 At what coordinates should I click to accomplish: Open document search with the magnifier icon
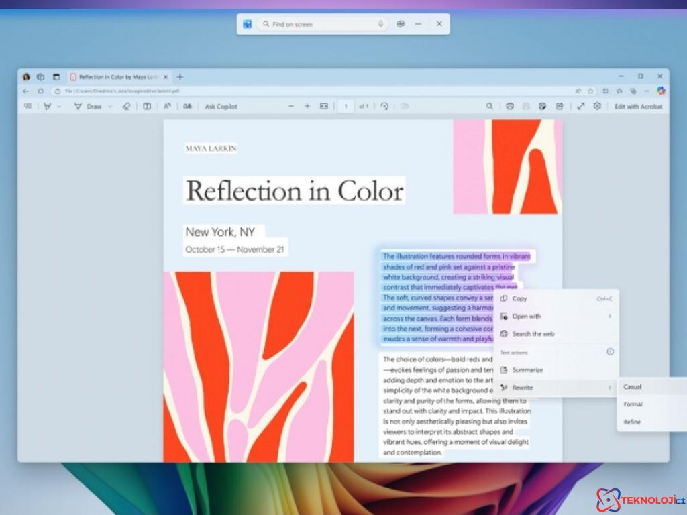490,106
